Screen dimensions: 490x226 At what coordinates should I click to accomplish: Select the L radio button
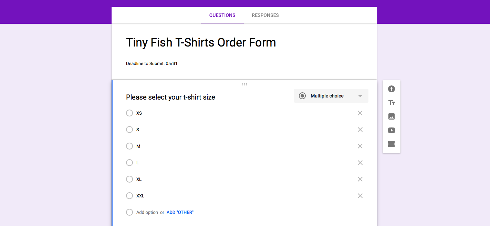point(129,163)
